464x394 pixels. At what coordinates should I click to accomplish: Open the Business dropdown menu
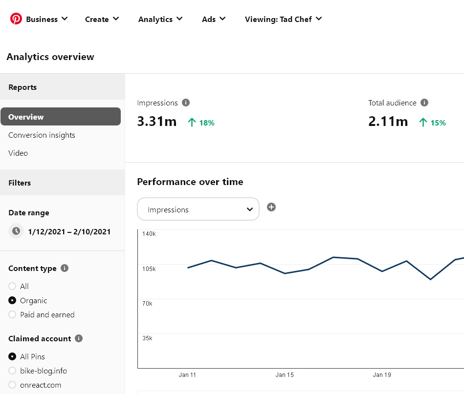47,19
